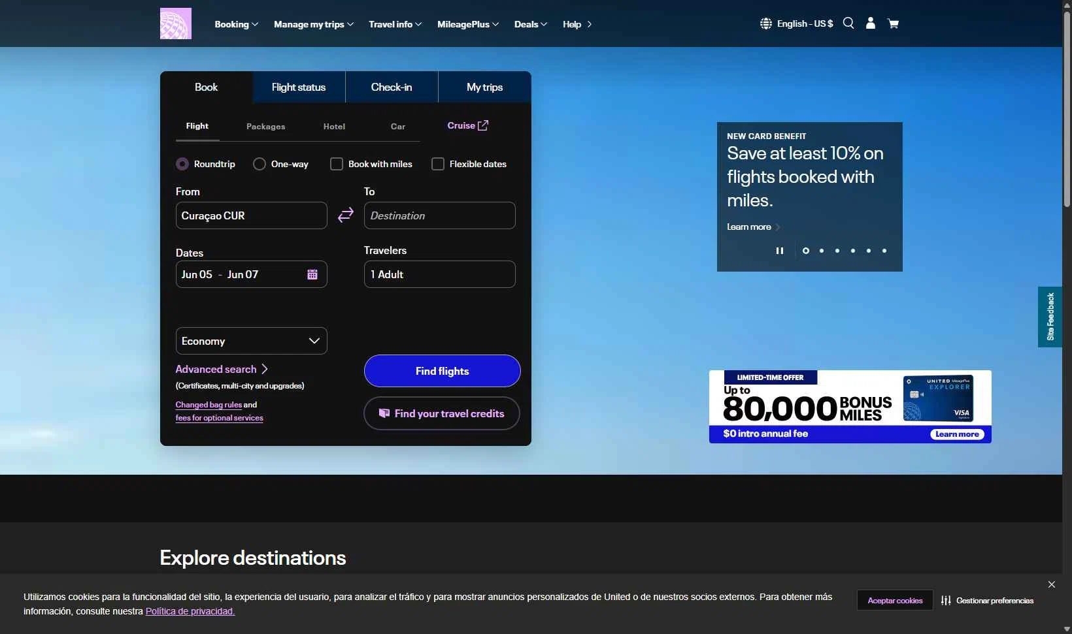Screen dimensions: 1072x634
Task: Open the shopping cart icon
Action: pyautogui.click(x=893, y=24)
